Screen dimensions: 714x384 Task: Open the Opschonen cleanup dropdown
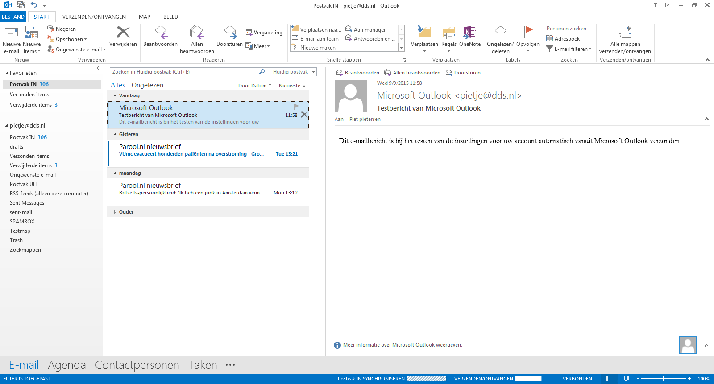pyautogui.click(x=67, y=39)
